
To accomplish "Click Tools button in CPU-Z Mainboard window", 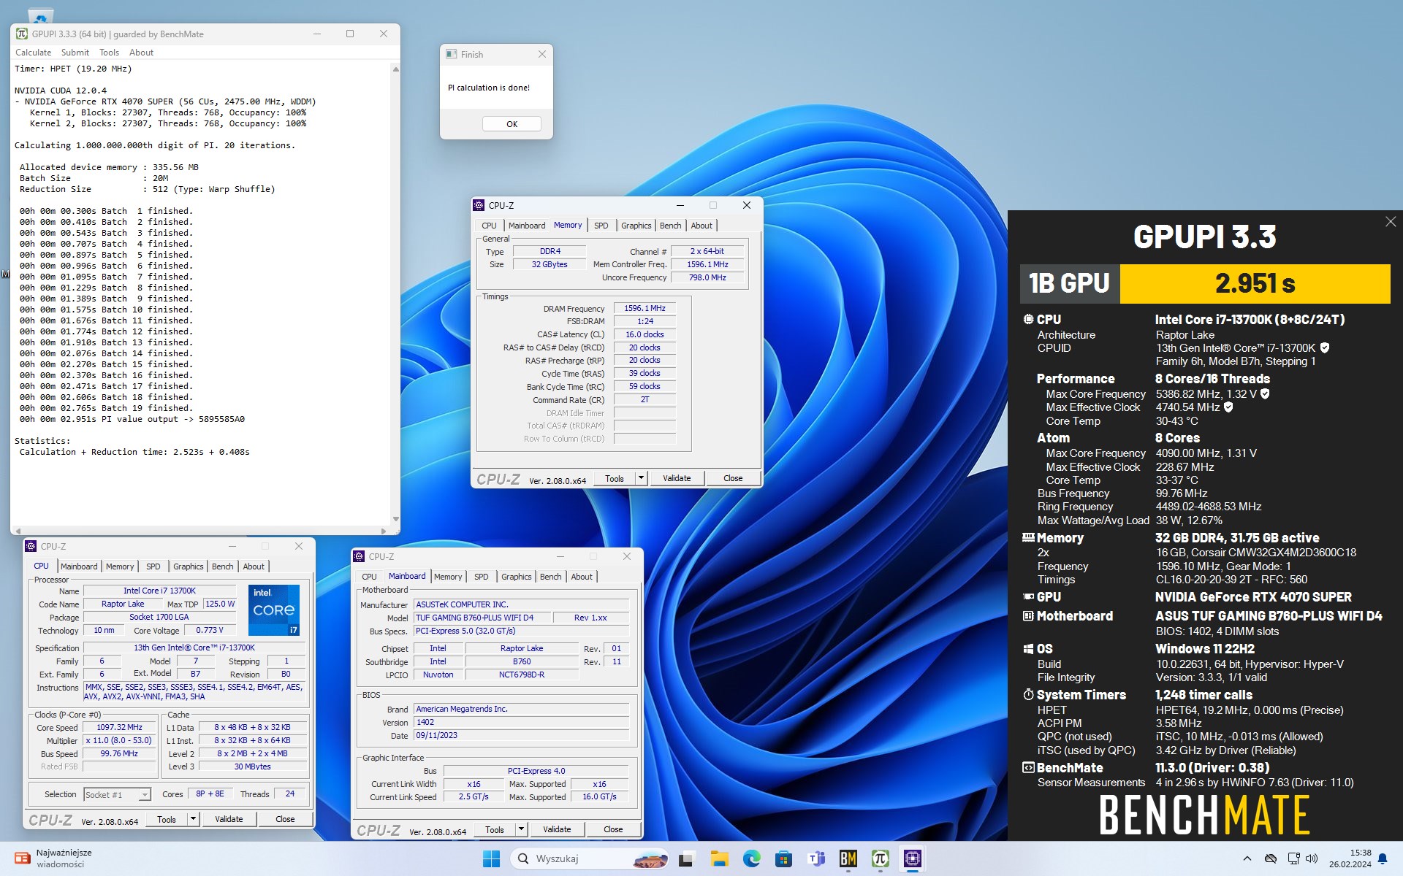I will (x=494, y=829).
